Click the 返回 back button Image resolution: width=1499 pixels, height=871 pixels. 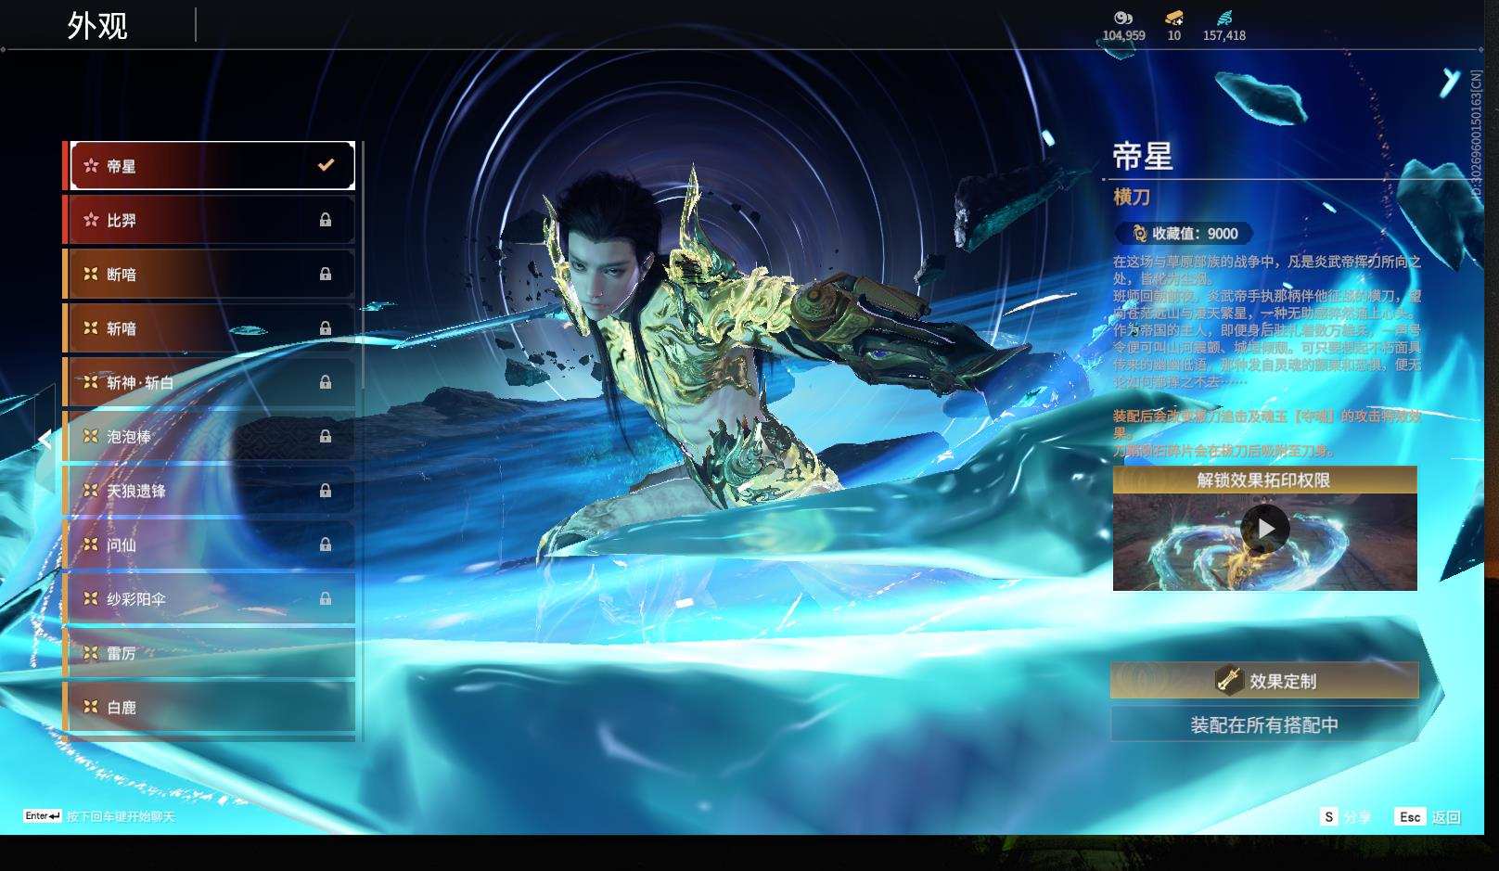pos(1429,817)
